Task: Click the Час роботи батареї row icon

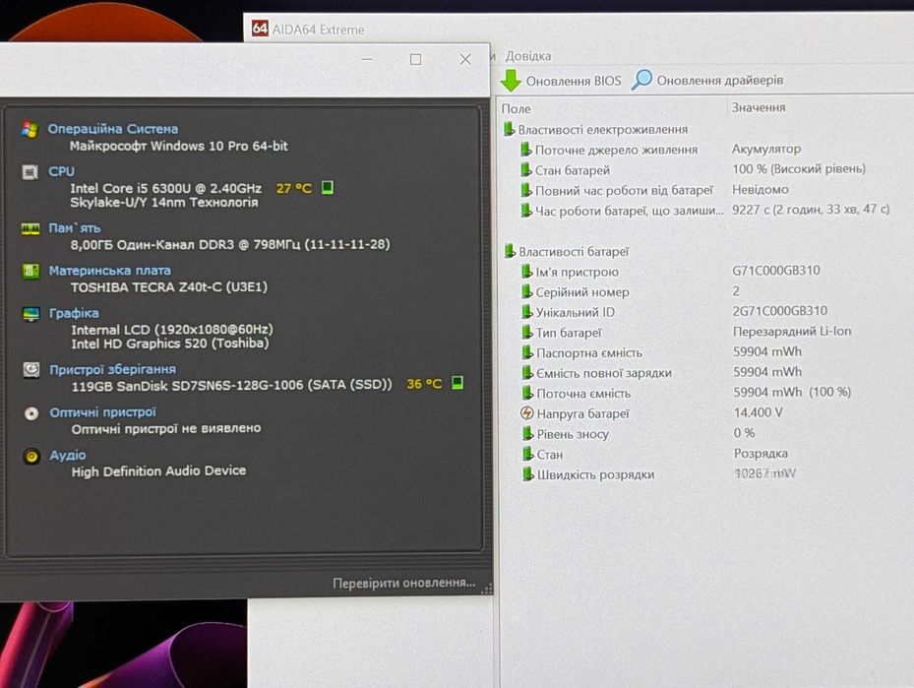Action: click(526, 210)
